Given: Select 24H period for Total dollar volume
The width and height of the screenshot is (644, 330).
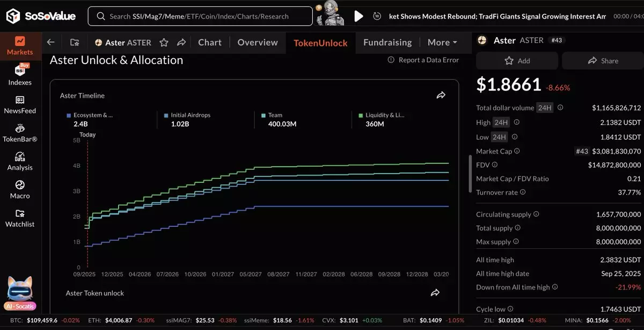Looking at the screenshot, I should (545, 108).
